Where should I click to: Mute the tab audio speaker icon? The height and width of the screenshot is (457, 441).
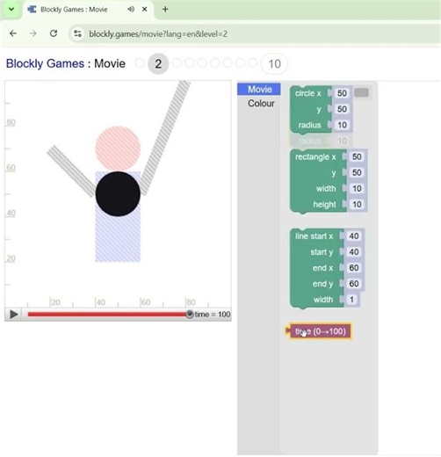coord(131,10)
